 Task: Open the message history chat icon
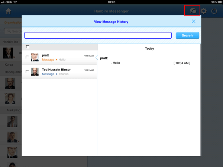click(x=193, y=11)
